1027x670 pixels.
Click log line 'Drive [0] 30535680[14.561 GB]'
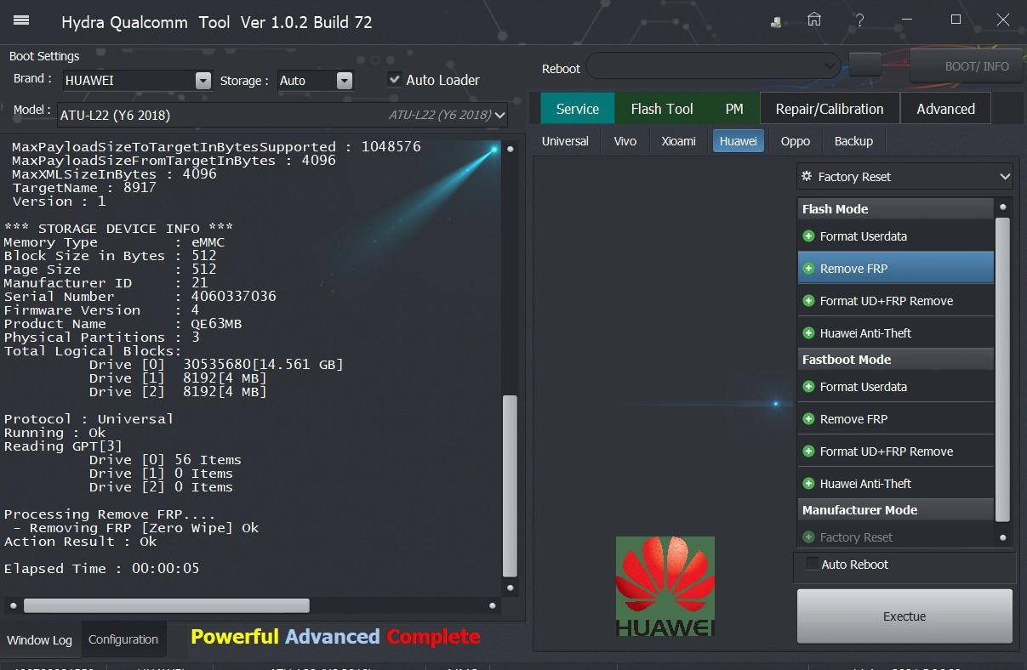point(216,365)
